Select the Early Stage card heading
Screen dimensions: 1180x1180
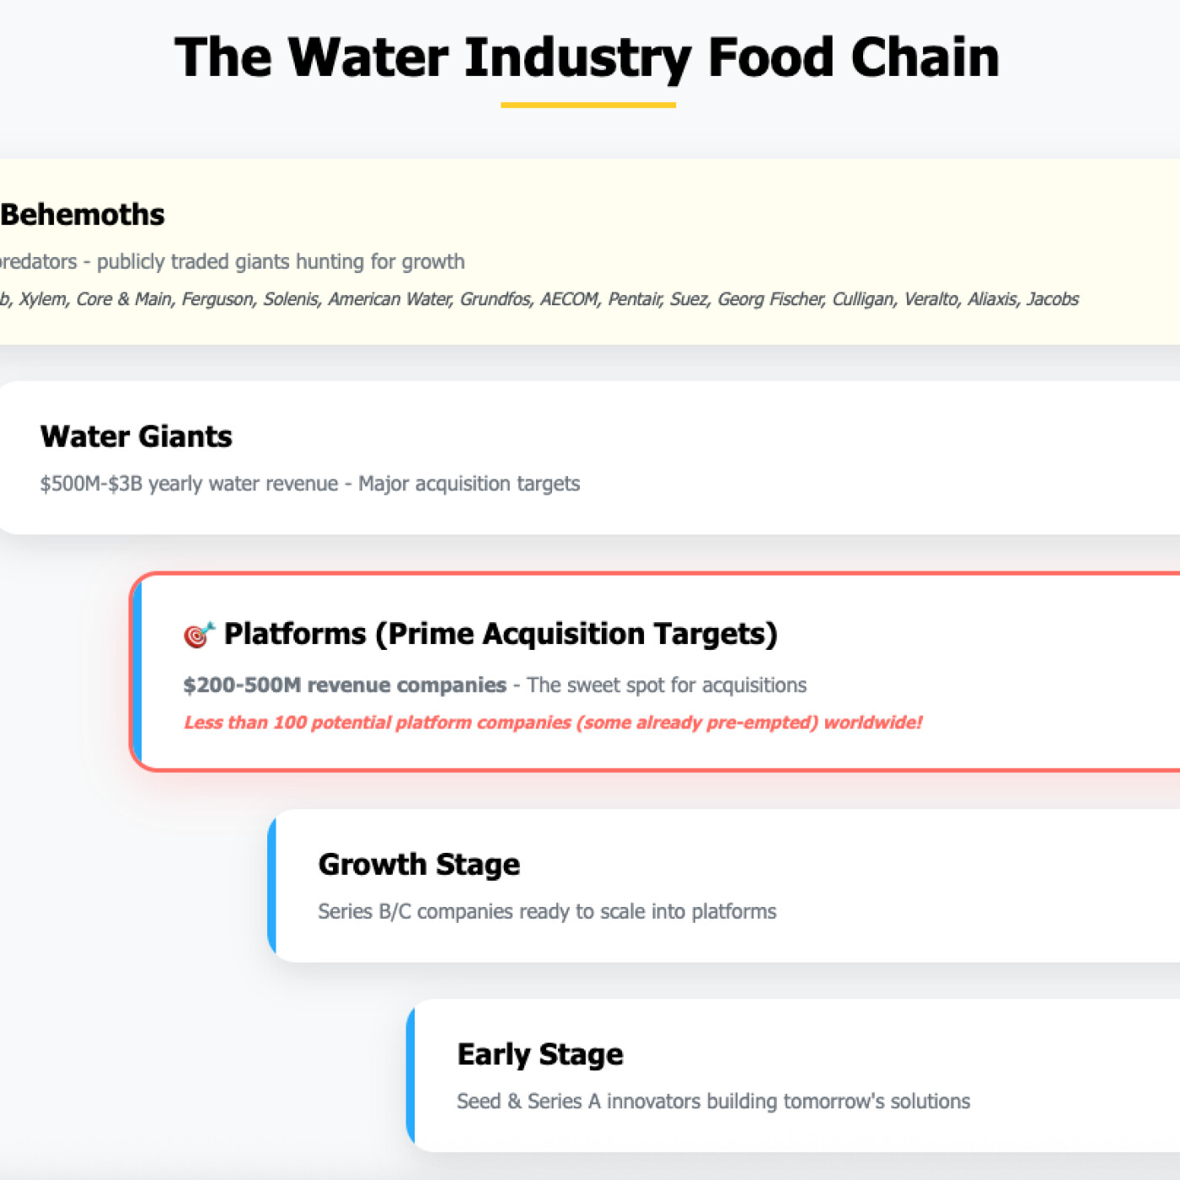coord(539,1054)
